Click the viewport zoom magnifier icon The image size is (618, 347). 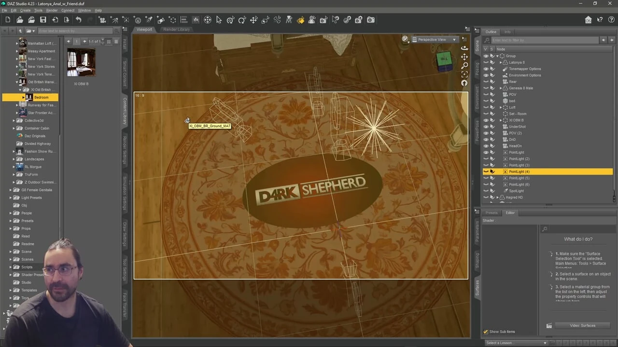coord(464,66)
